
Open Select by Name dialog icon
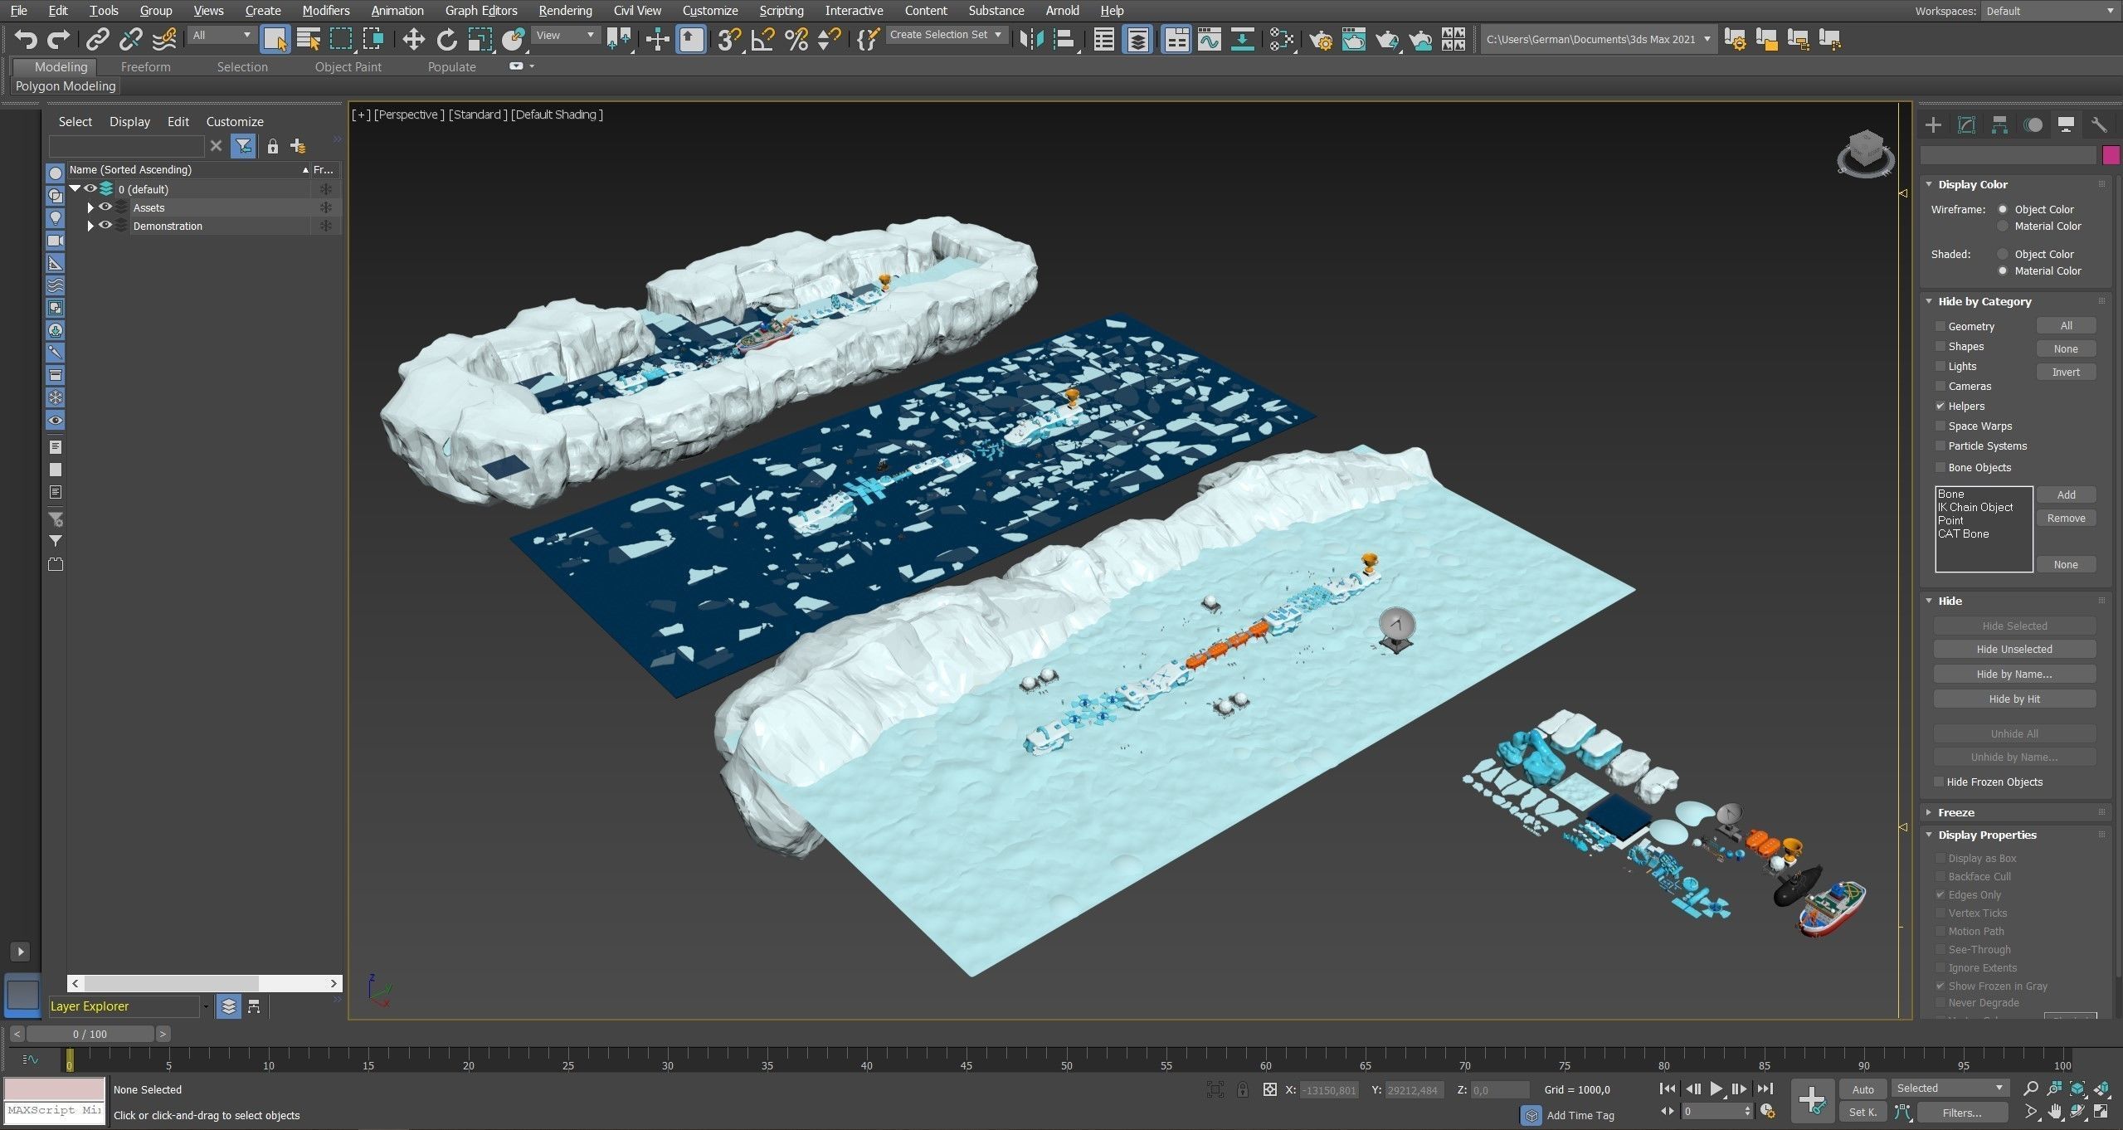[x=309, y=39]
